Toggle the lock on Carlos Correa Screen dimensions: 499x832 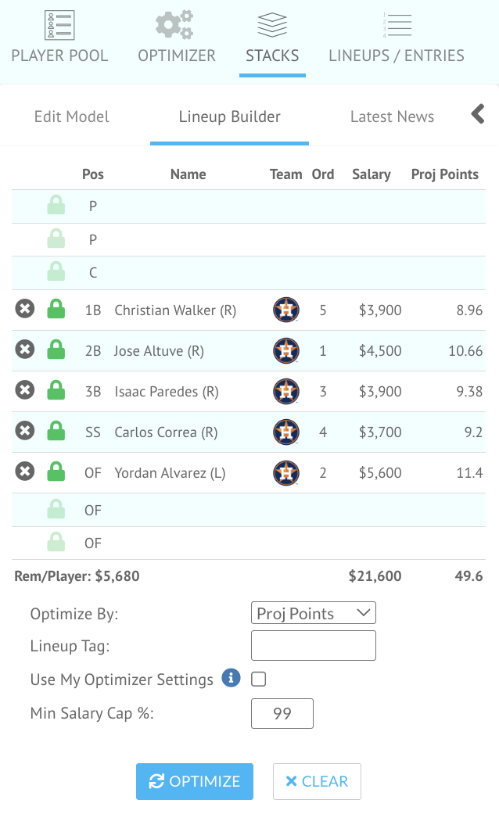[x=56, y=432]
